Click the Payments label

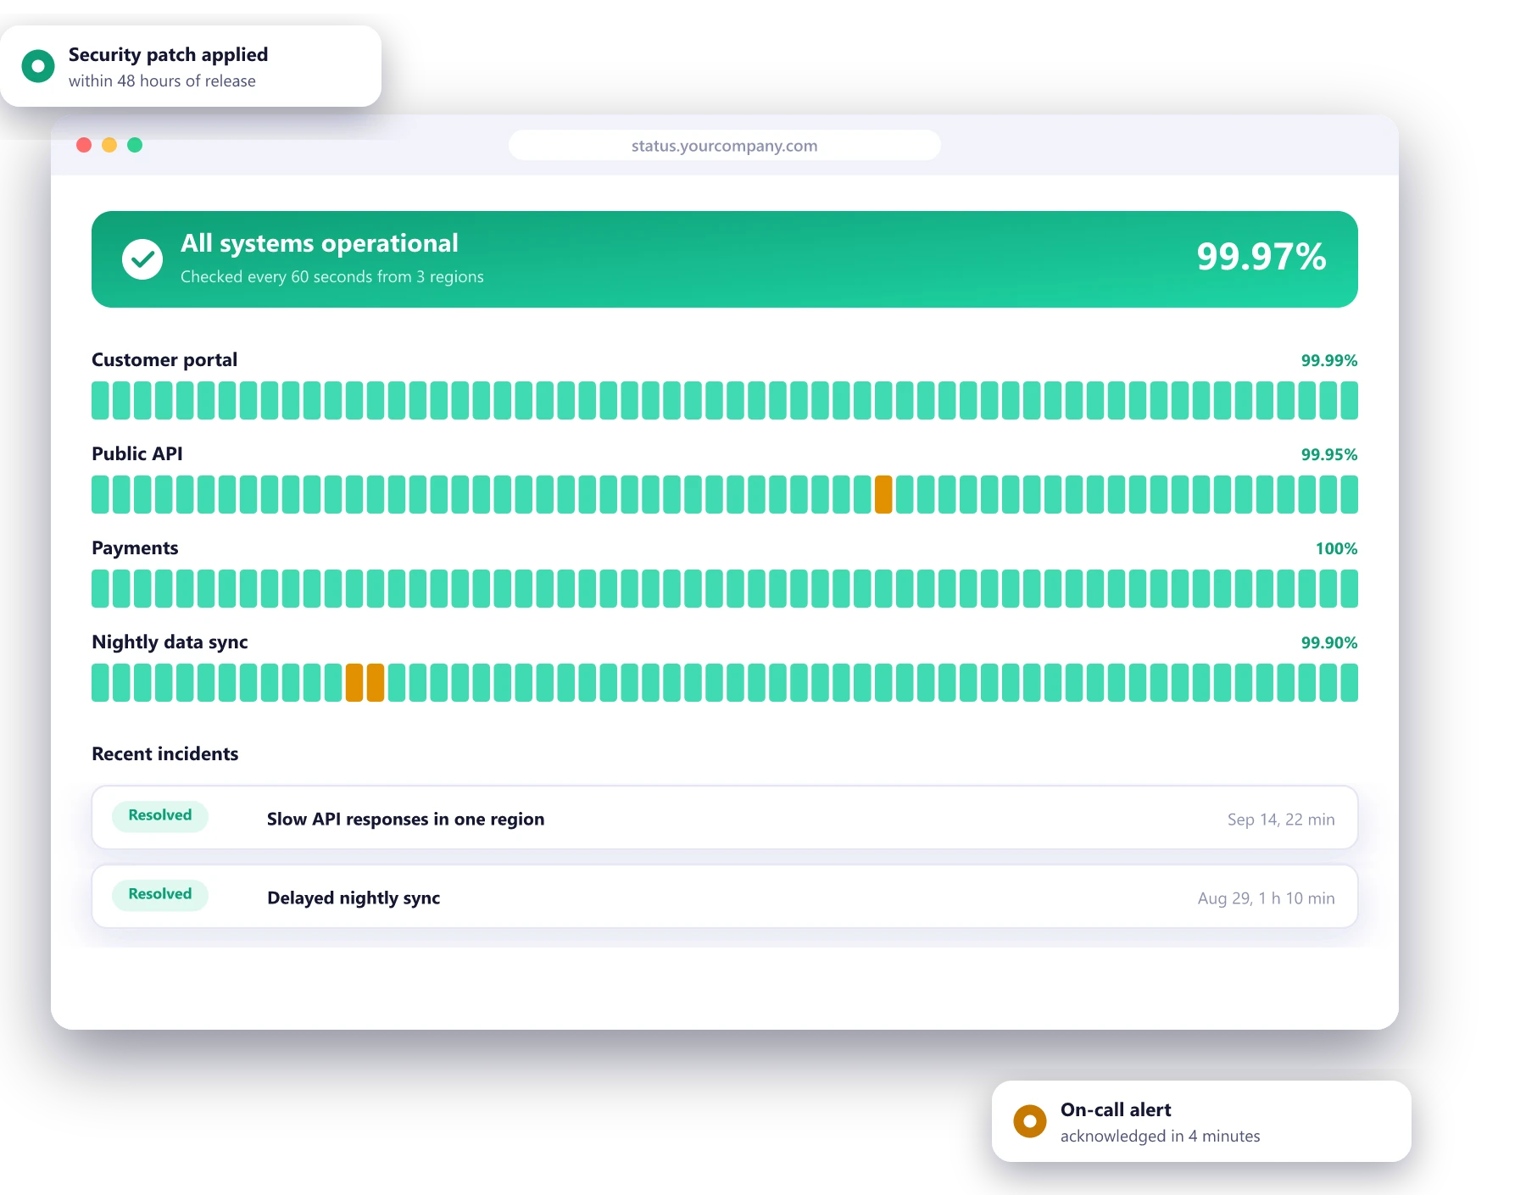(135, 548)
